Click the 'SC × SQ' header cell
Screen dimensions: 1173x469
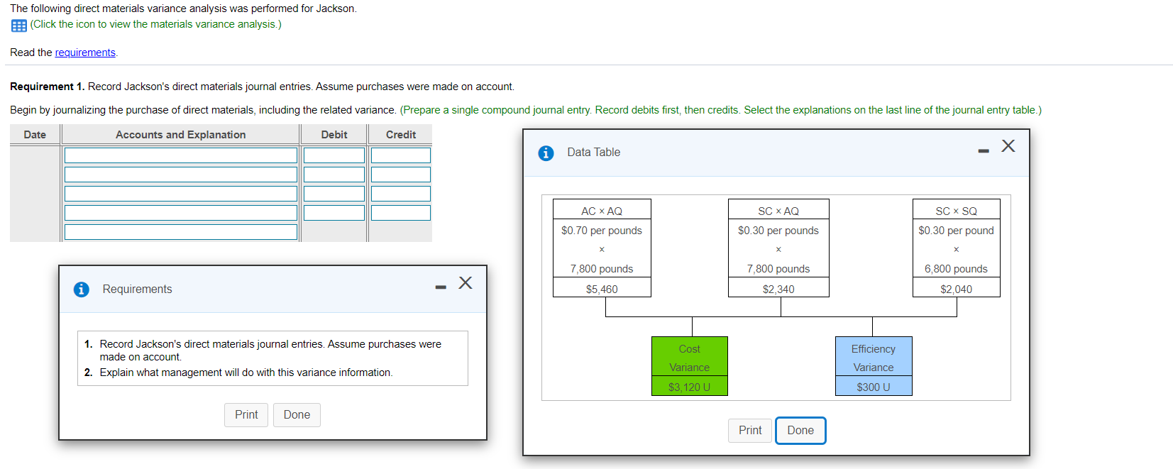click(x=957, y=210)
